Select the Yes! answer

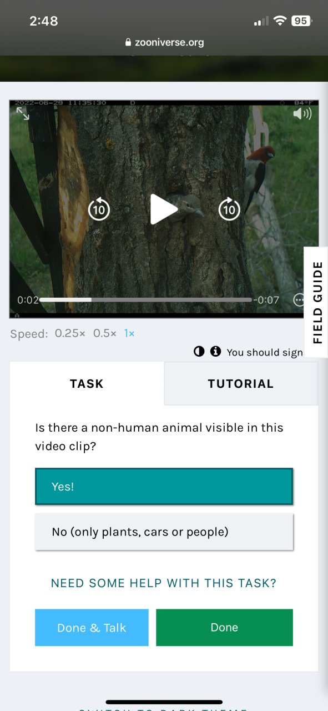click(164, 487)
